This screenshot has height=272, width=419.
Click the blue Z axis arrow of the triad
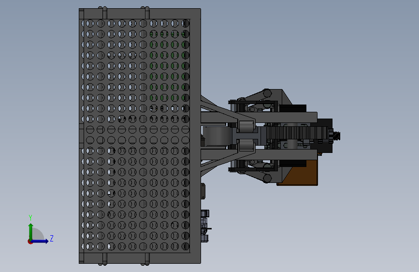point(40,241)
